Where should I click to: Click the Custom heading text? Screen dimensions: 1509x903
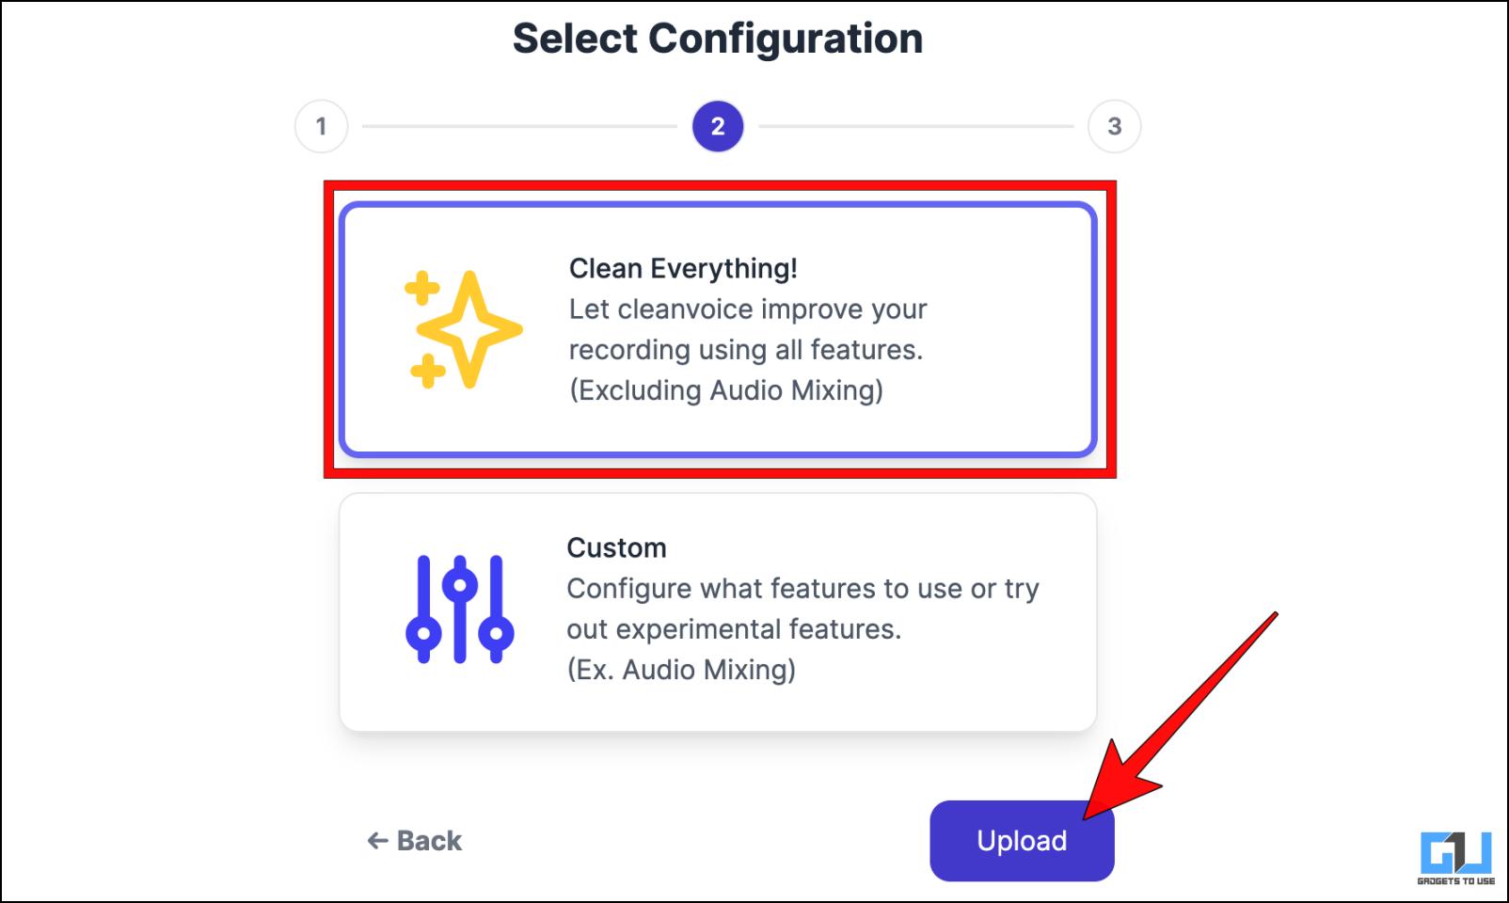pos(616,548)
